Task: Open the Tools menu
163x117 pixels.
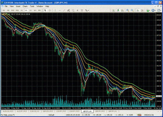Action: (x=32, y=6)
